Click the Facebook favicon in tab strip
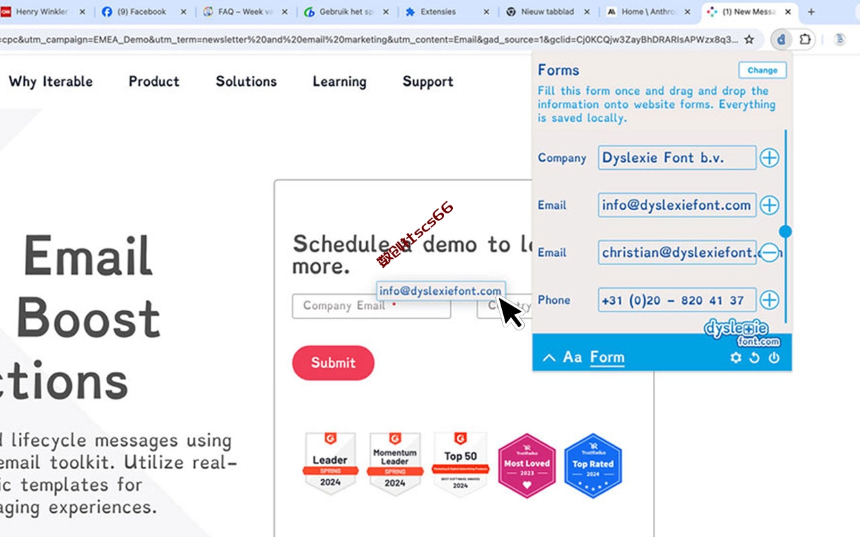The height and width of the screenshot is (537, 860). pos(107,11)
